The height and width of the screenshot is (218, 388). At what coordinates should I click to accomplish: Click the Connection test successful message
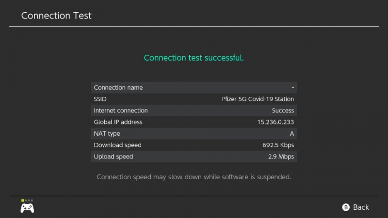click(194, 58)
